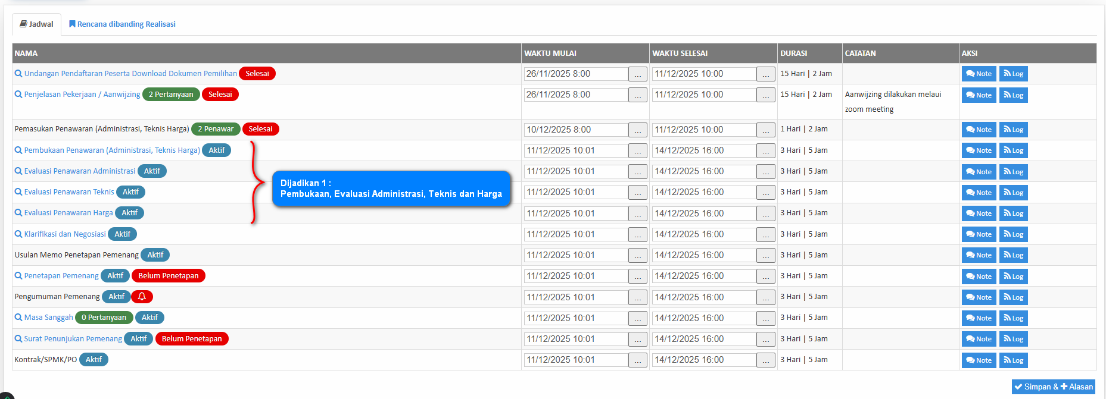Click the bell icon beside Pengumuman Pemenang
Image resolution: width=1106 pixels, height=399 pixels.
(x=142, y=297)
